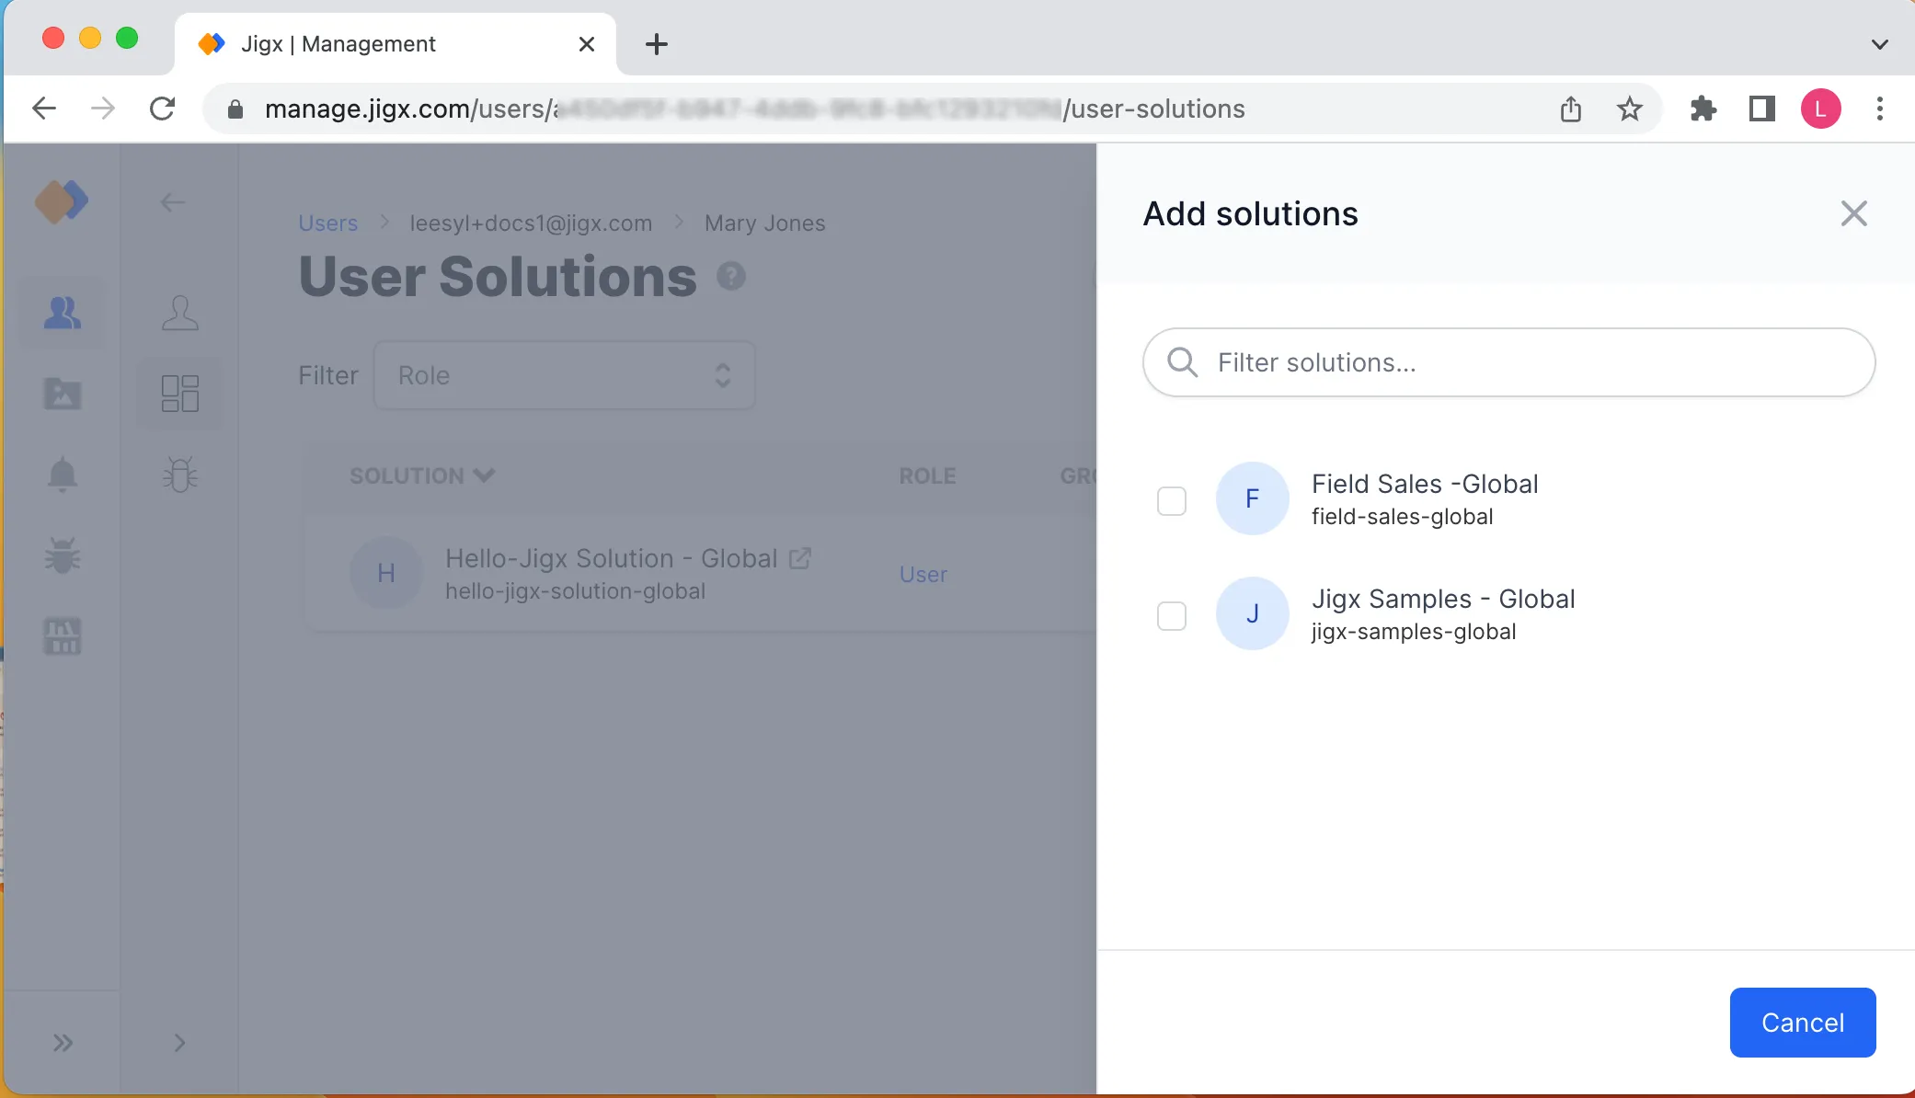1915x1098 pixels.
Task: Open browser extensions puzzle icon
Action: pyautogui.click(x=1703, y=109)
